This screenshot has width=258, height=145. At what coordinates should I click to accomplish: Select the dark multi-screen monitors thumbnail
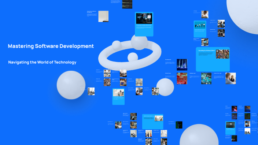(221, 33)
